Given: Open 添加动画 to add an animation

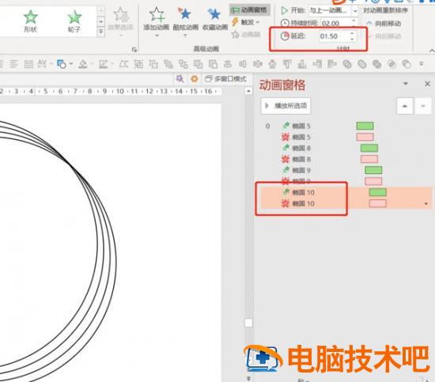Looking at the screenshot, I should point(157,22).
